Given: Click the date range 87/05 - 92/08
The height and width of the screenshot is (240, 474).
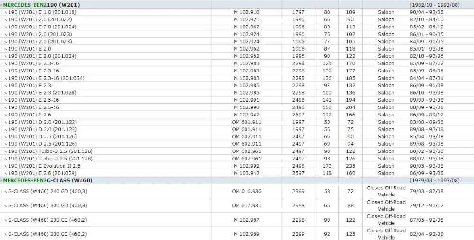Looking at the screenshot, I should [427, 220].
